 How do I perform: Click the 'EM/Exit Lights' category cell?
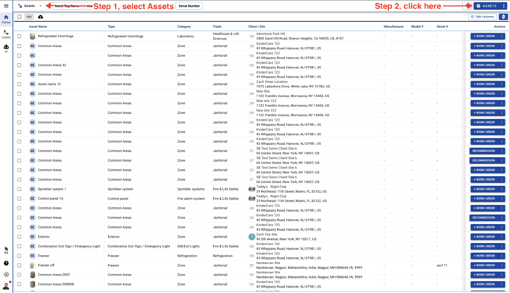[x=189, y=246]
